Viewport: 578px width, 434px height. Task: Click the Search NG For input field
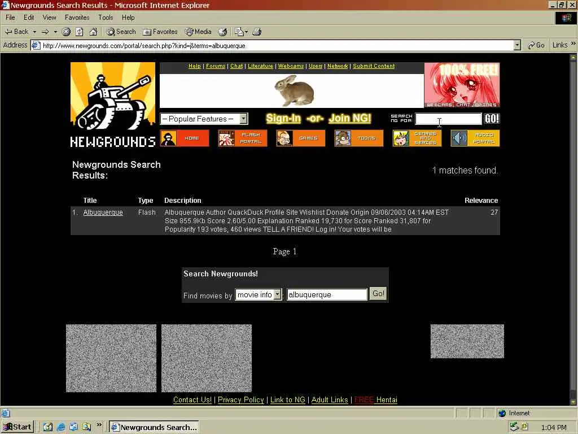click(x=448, y=119)
